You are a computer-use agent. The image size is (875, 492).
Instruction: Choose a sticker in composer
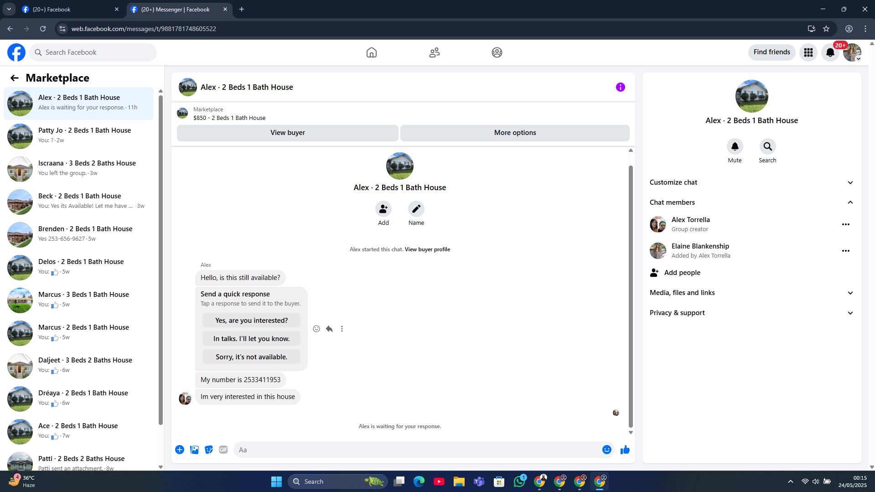[x=209, y=450]
